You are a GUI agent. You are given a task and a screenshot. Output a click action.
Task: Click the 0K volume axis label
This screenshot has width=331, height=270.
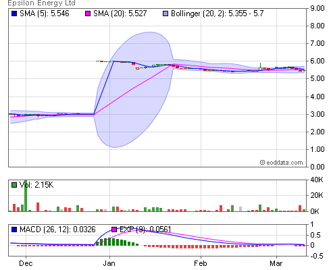(x=315, y=211)
